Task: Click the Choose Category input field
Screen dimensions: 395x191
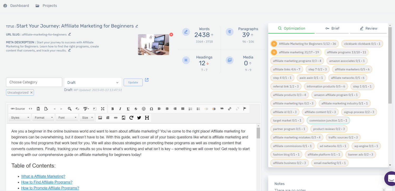Action: point(34,82)
